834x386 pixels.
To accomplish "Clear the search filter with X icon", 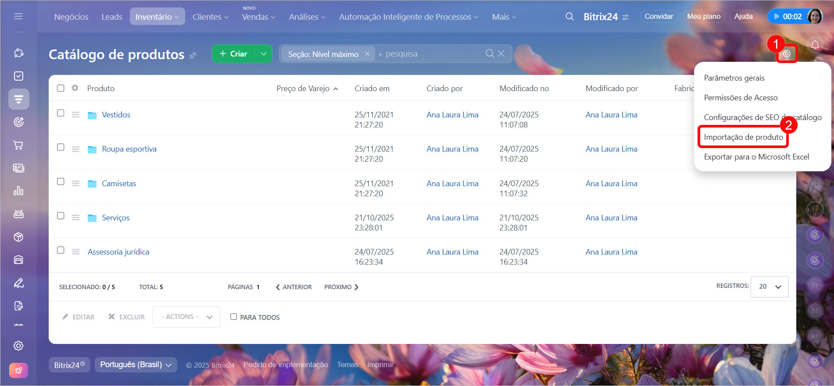I will click(501, 53).
